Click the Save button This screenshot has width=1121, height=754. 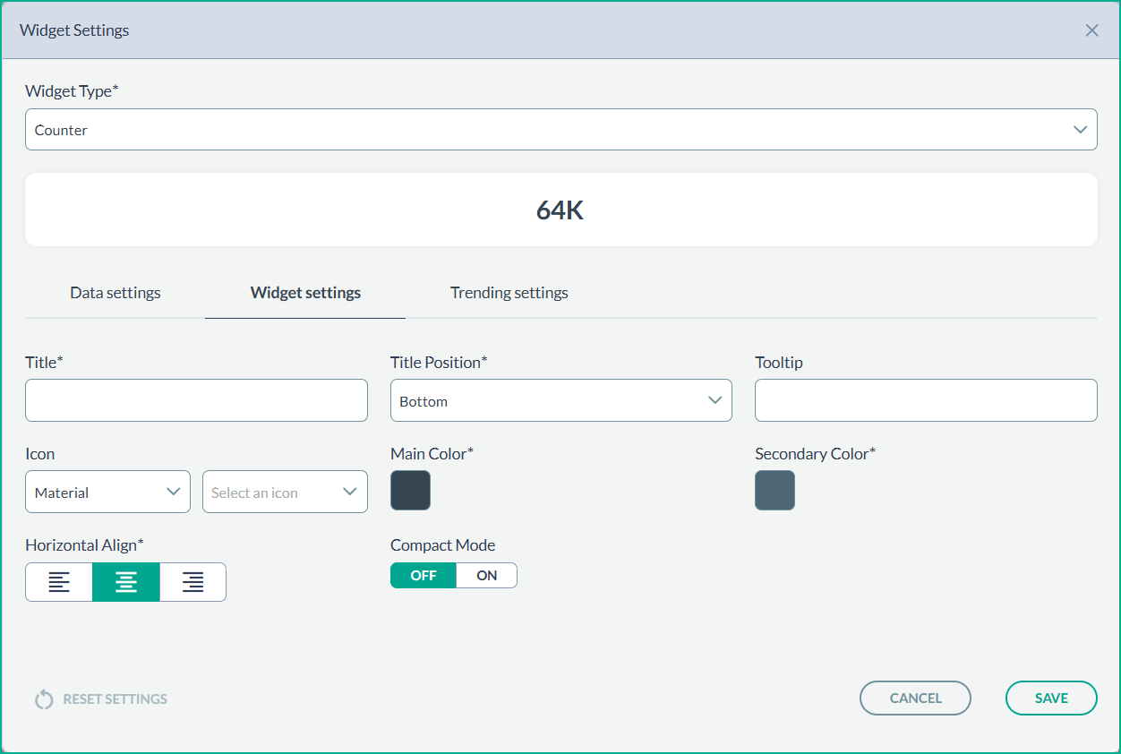pos(1051,698)
